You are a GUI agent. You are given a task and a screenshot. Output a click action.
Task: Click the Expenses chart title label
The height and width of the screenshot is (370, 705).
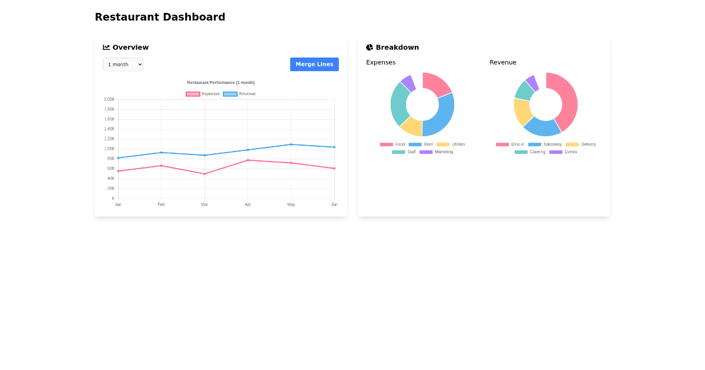click(x=381, y=62)
